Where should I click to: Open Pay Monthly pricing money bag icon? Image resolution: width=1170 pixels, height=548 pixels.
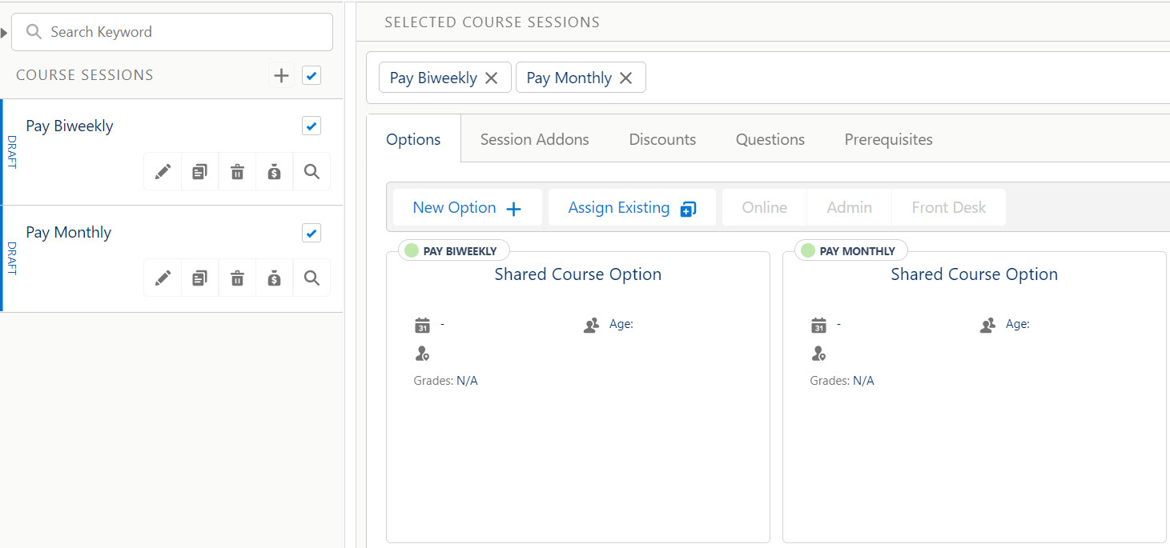pyautogui.click(x=274, y=278)
